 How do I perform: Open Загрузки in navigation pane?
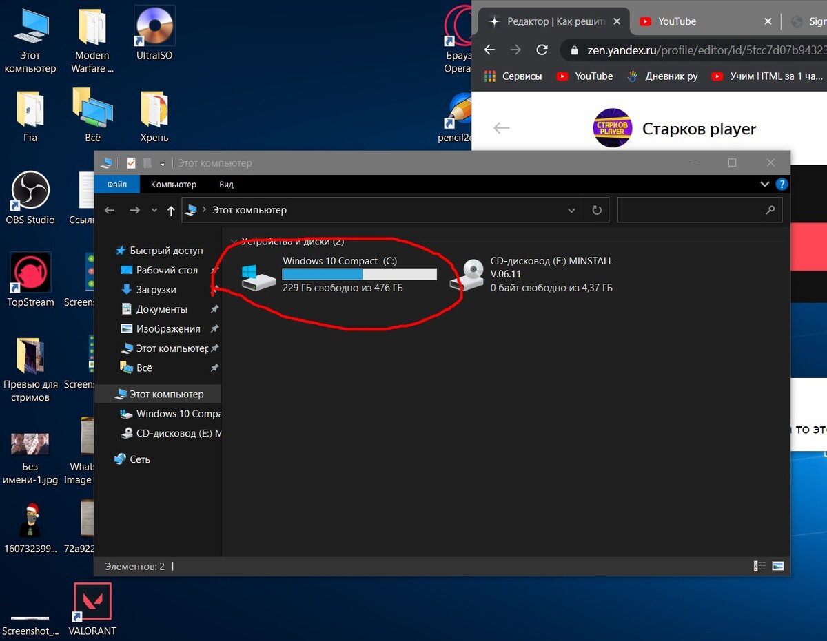149,289
